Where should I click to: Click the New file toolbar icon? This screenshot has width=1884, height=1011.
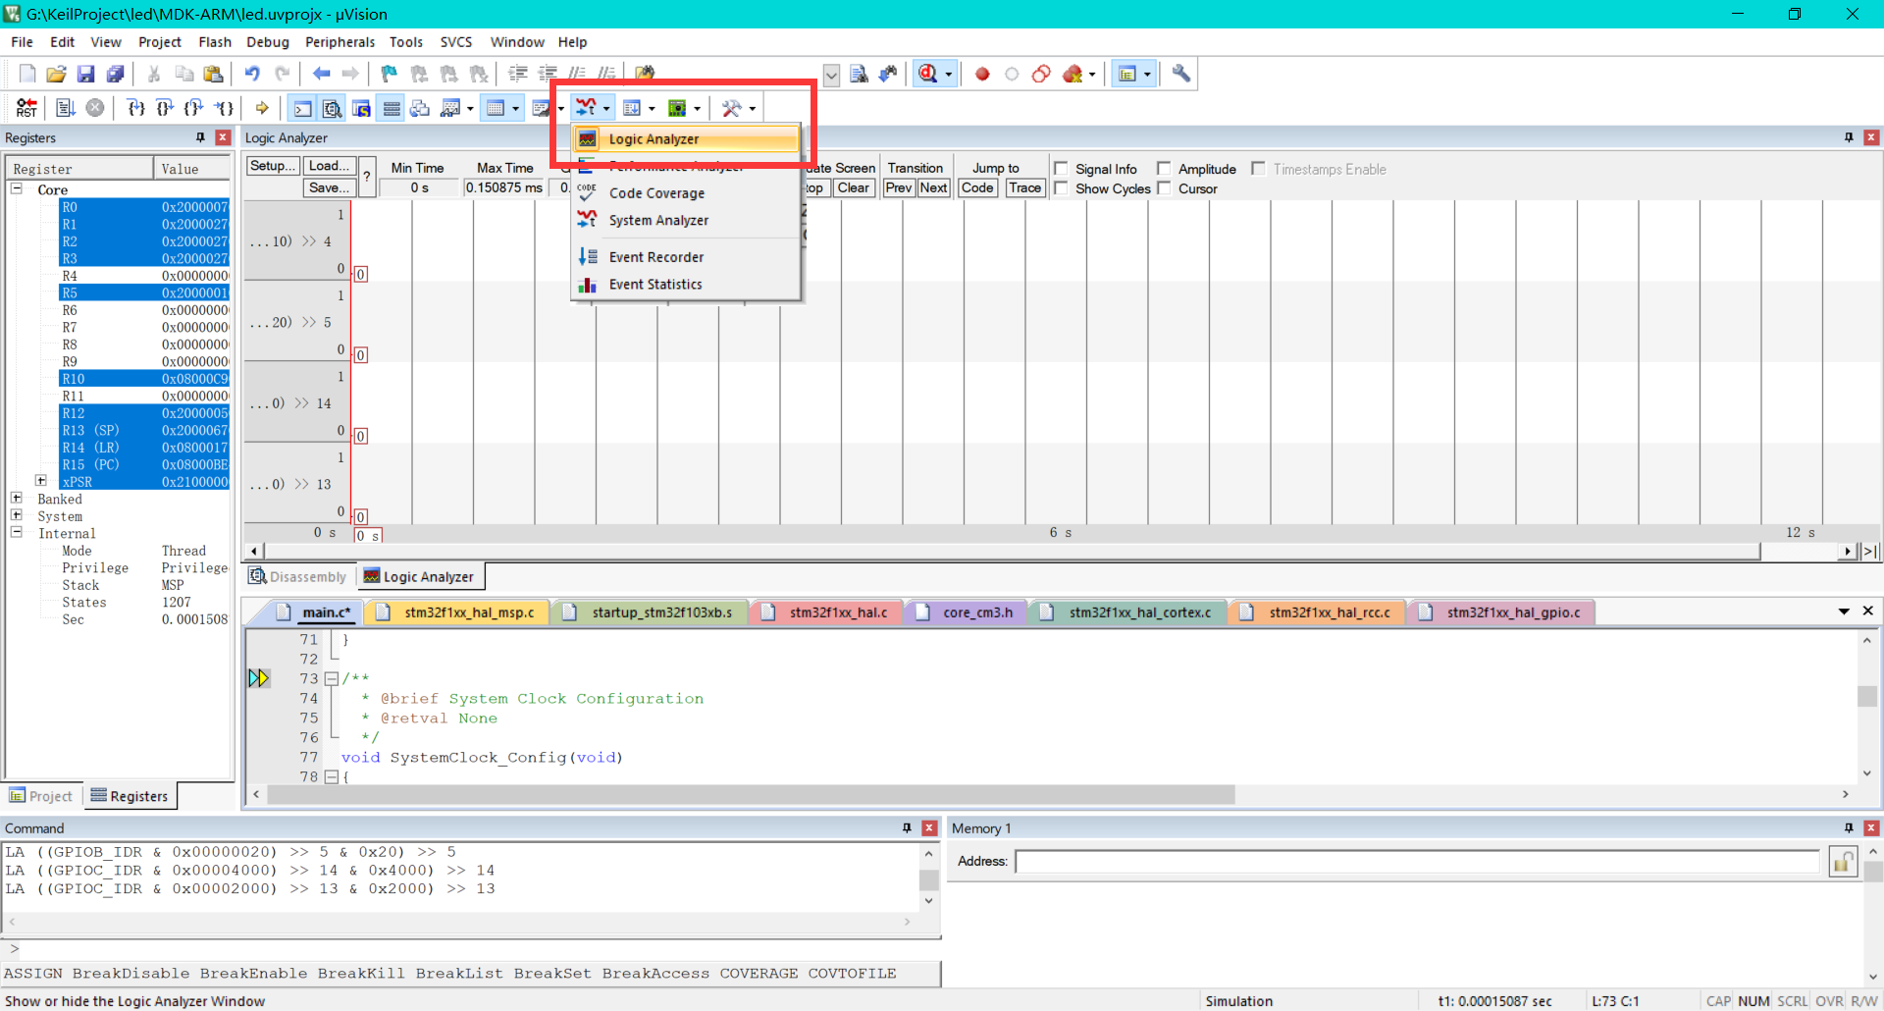tap(27, 74)
